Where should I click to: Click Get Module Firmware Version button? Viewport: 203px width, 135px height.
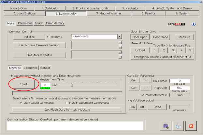pyautogui.click(x=39, y=45)
